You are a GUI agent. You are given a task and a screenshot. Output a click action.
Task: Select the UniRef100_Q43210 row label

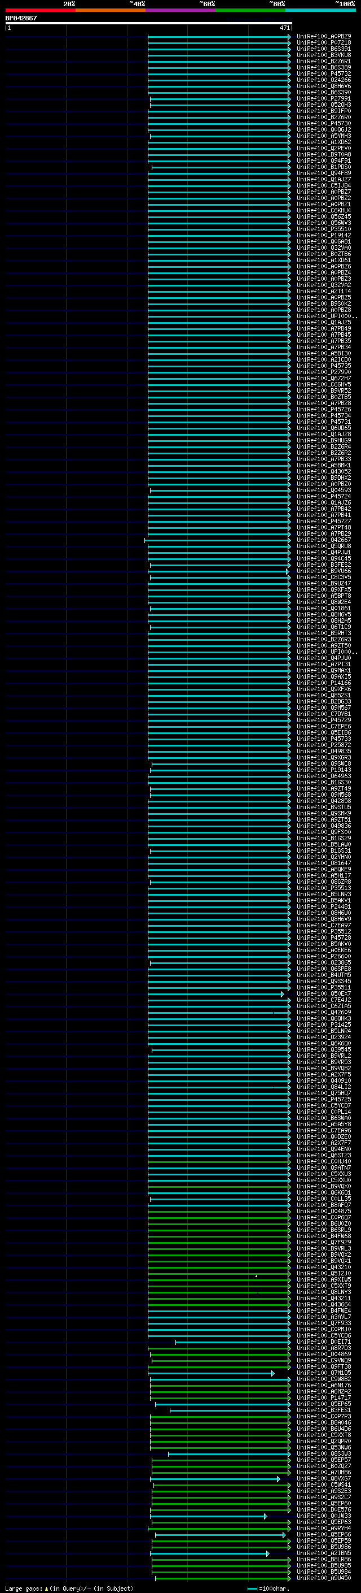(x=324, y=1267)
